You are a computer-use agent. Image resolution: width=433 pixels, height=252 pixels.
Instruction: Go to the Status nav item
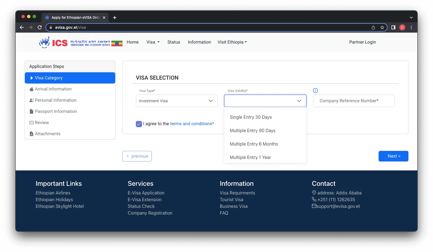coord(174,42)
